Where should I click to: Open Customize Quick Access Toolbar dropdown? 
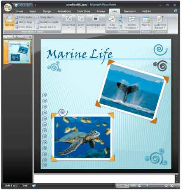(x=35, y=5)
